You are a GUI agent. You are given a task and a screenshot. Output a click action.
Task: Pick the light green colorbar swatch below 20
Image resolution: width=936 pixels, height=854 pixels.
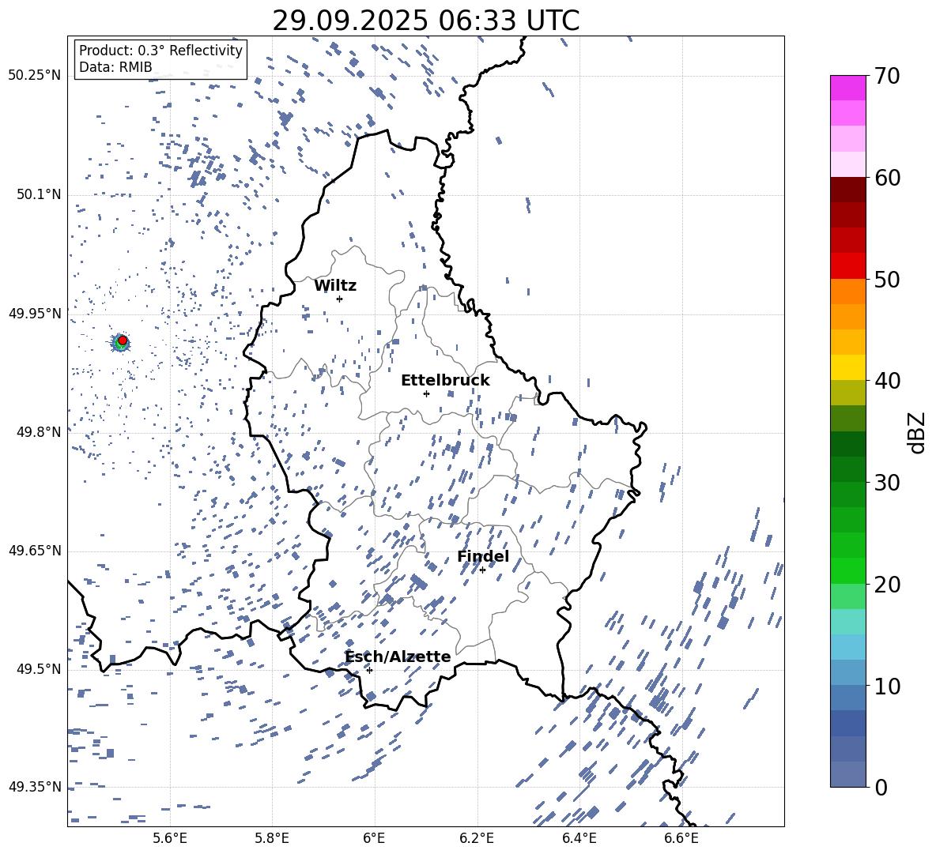click(x=847, y=596)
